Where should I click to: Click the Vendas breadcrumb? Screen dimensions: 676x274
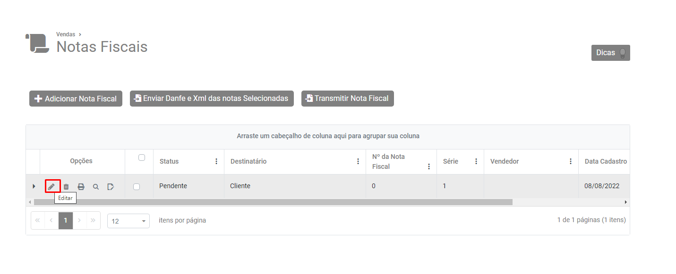point(66,34)
